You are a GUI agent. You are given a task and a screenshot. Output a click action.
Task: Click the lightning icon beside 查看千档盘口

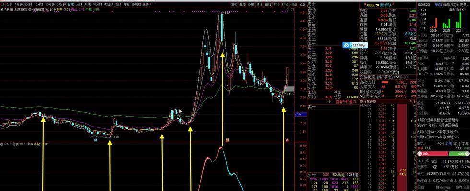point(330,101)
